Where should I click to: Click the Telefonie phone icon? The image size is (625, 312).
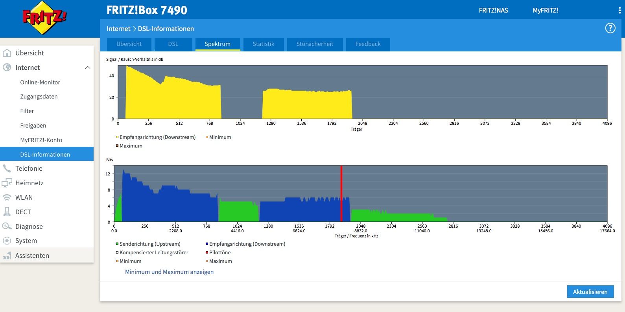7,168
